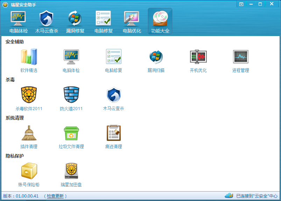Click the cloud security status icon
The width and height of the screenshot is (281, 201).
click(x=229, y=195)
